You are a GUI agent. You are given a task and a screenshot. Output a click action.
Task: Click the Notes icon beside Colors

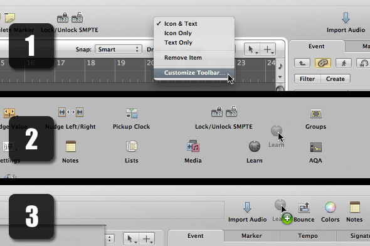pyautogui.click(x=355, y=207)
